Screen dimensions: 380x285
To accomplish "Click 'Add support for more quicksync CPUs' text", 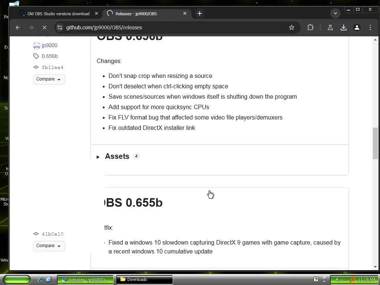I will pos(159,107).
